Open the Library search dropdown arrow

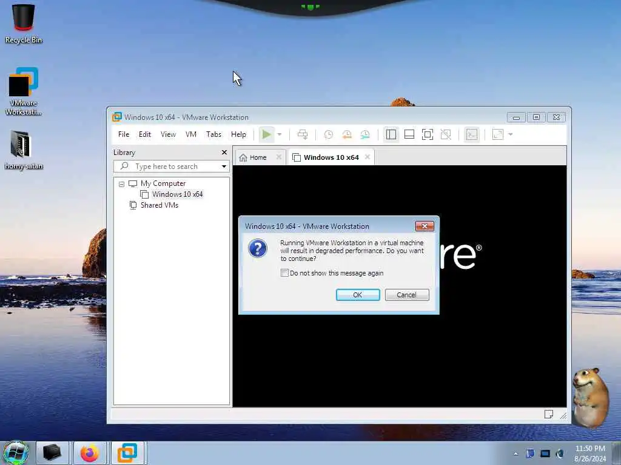[x=224, y=167]
